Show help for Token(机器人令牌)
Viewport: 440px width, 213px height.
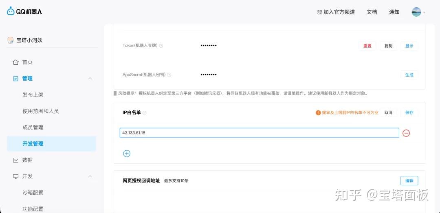pos(161,46)
